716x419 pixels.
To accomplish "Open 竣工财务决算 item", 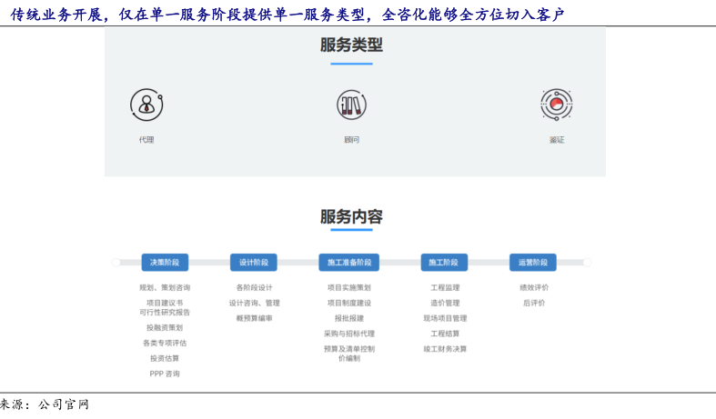I will pyautogui.click(x=445, y=349).
